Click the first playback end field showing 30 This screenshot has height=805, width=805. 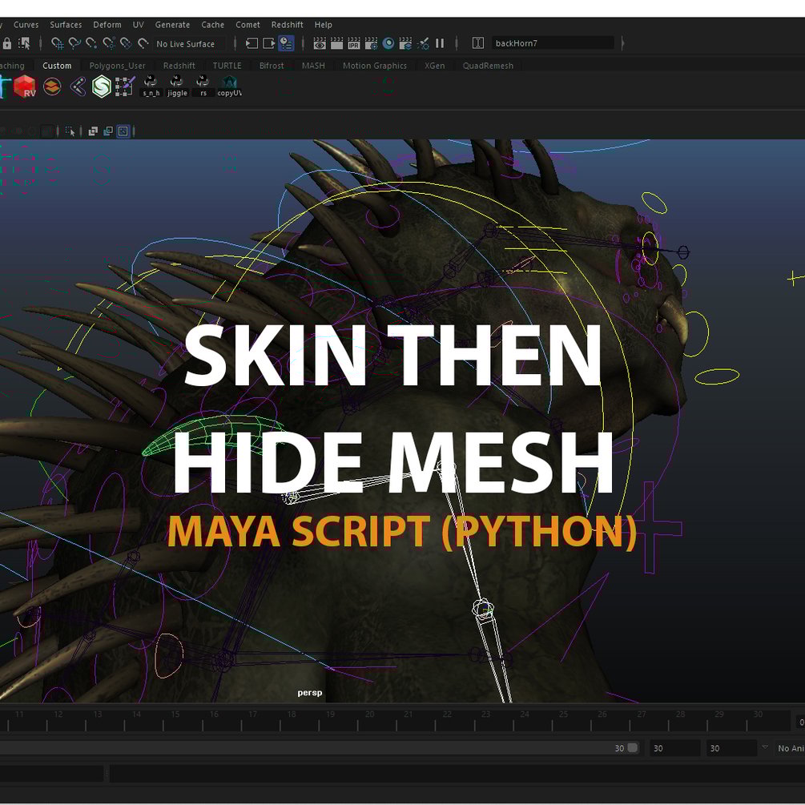[x=675, y=748]
